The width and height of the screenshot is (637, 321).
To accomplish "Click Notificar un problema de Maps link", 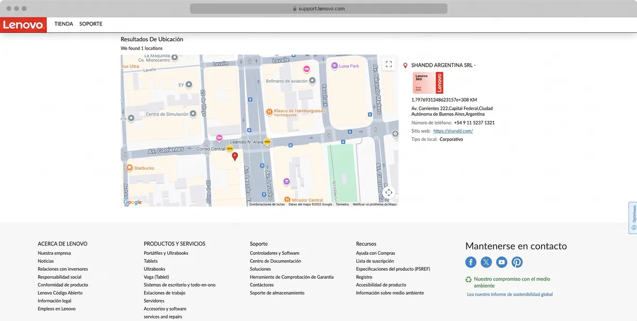I will click(375, 204).
